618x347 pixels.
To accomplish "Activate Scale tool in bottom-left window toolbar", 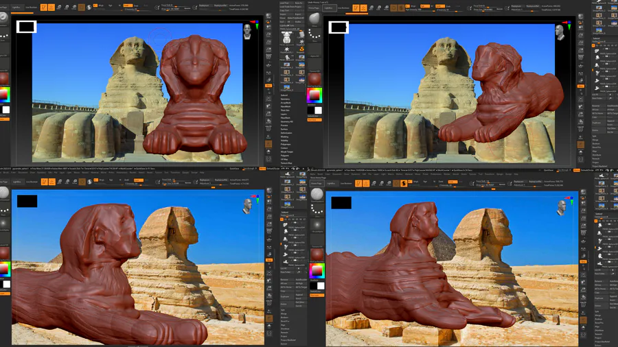I will click(67, 182).
